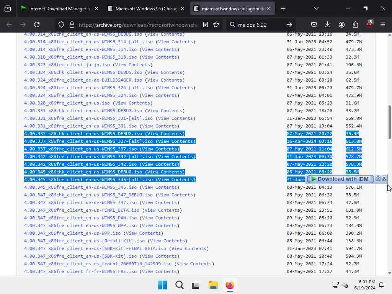
Task: Open the uBlock extension icon with badge
Action: click(x=369, y=24)
